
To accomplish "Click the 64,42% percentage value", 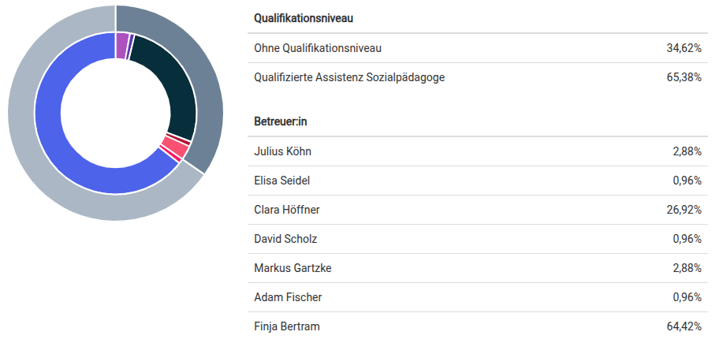I will tap(684, 326).
